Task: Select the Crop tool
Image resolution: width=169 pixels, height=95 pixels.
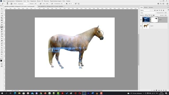Action: (2, 18)
